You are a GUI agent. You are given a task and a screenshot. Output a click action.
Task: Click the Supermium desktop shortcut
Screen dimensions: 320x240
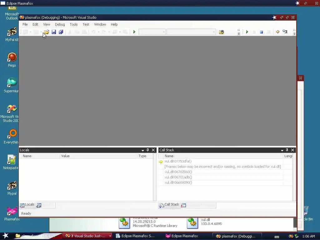click(12, 85)
